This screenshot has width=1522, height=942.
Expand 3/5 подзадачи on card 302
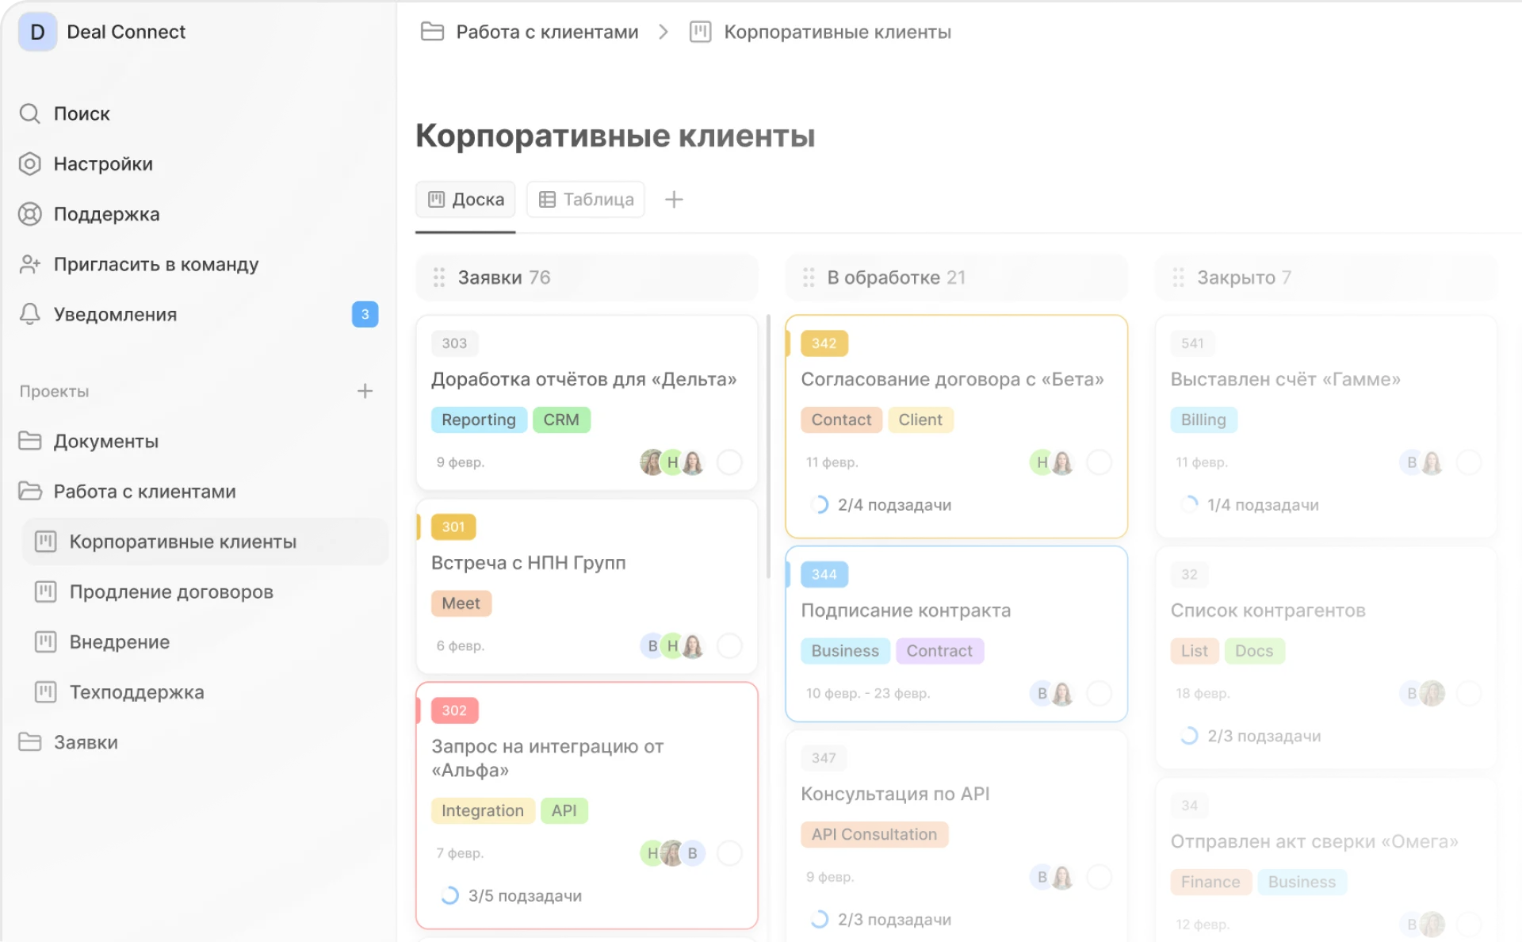pyautogui.click(x=511, y=896)
